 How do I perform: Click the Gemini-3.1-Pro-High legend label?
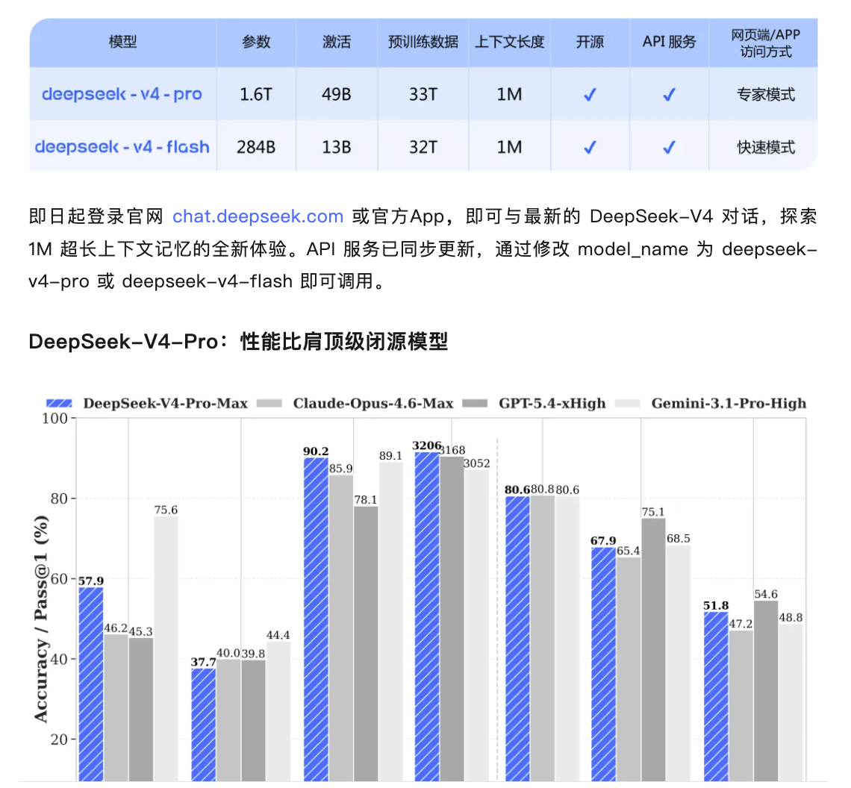click(x=729, y=403)
